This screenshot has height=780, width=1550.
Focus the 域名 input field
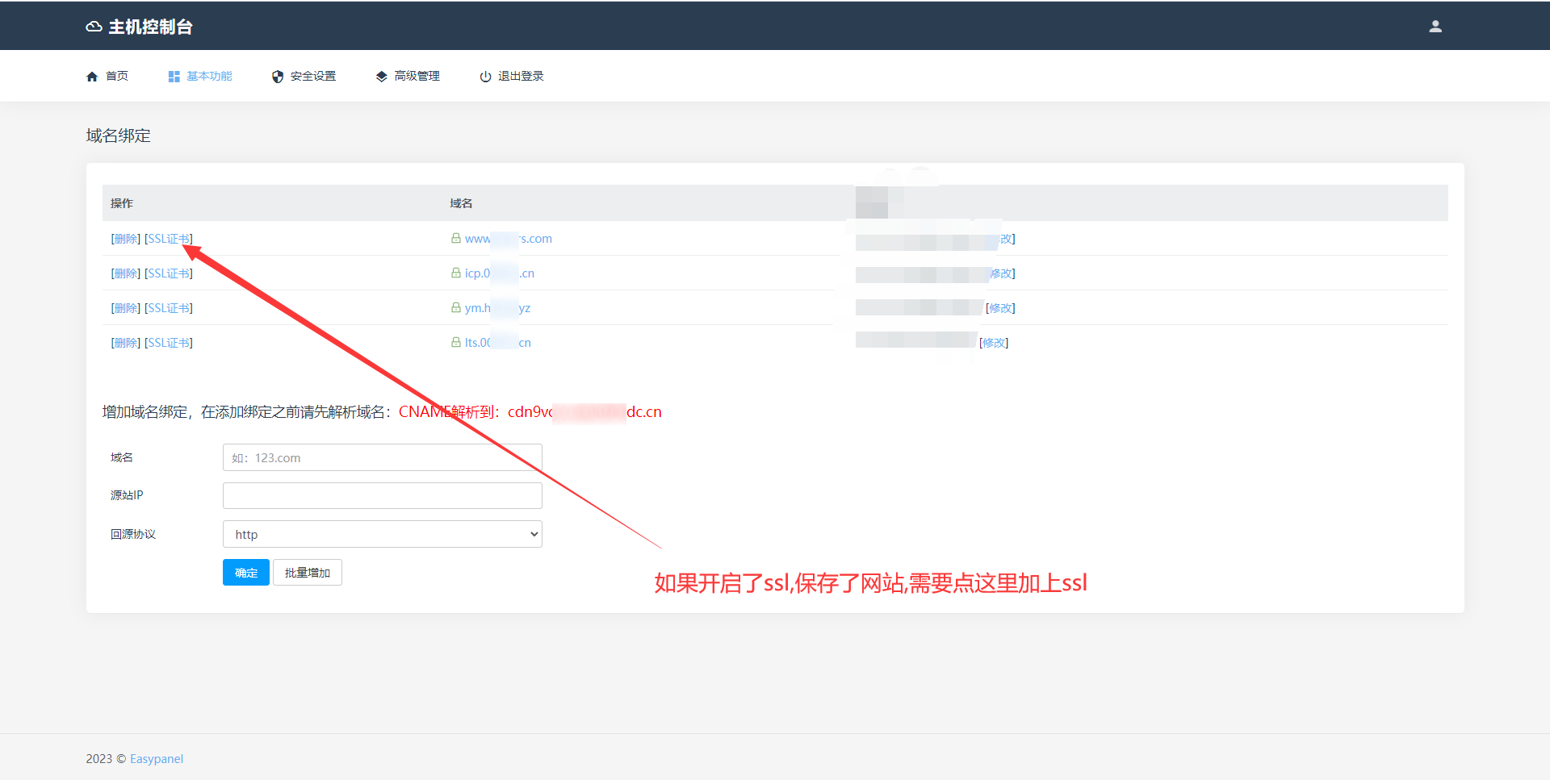(382, 457)
